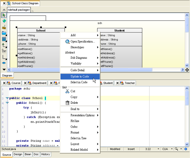The image size is (190, 158).
Task: Open the Sub Diagrams submenu
Action: coord(80,58)
